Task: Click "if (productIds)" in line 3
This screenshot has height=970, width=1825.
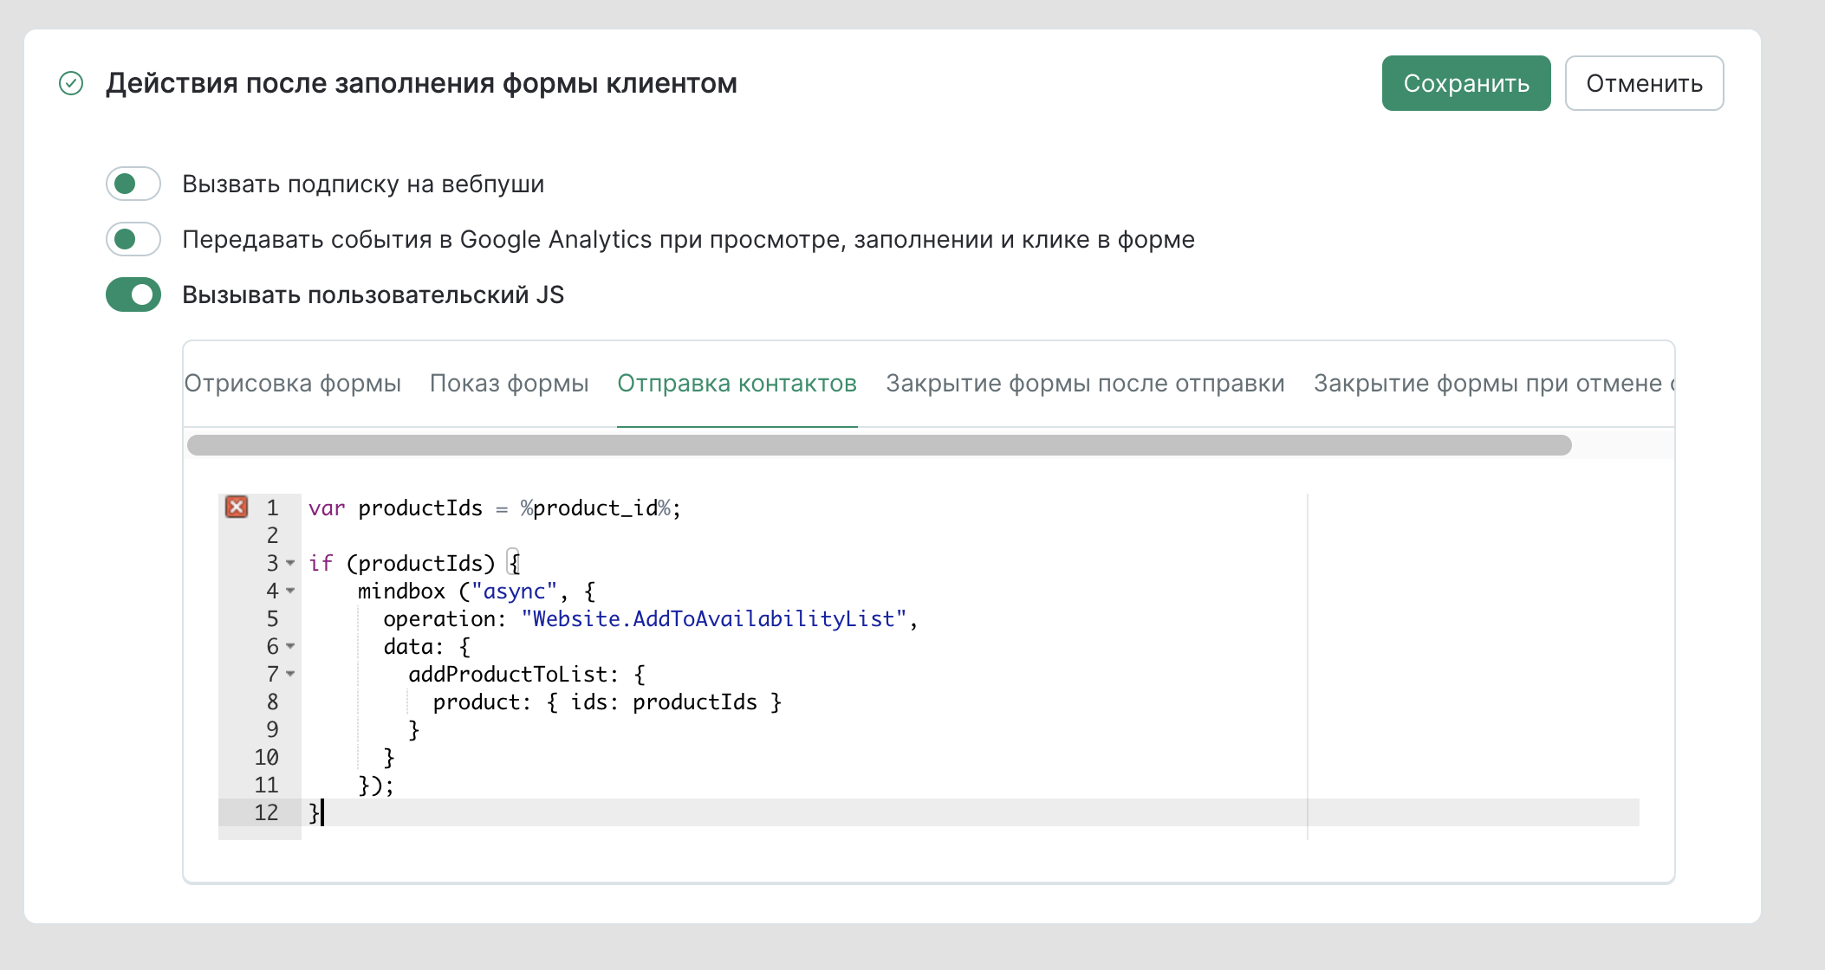Action: tap(402, 563)
